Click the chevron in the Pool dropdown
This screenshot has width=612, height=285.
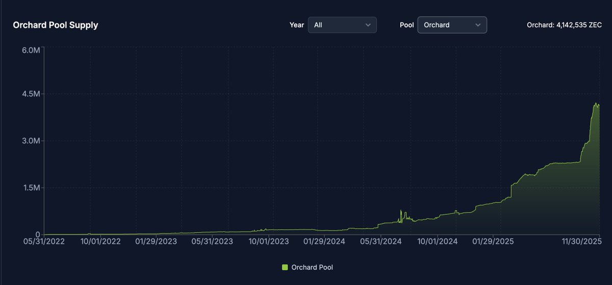478,25
